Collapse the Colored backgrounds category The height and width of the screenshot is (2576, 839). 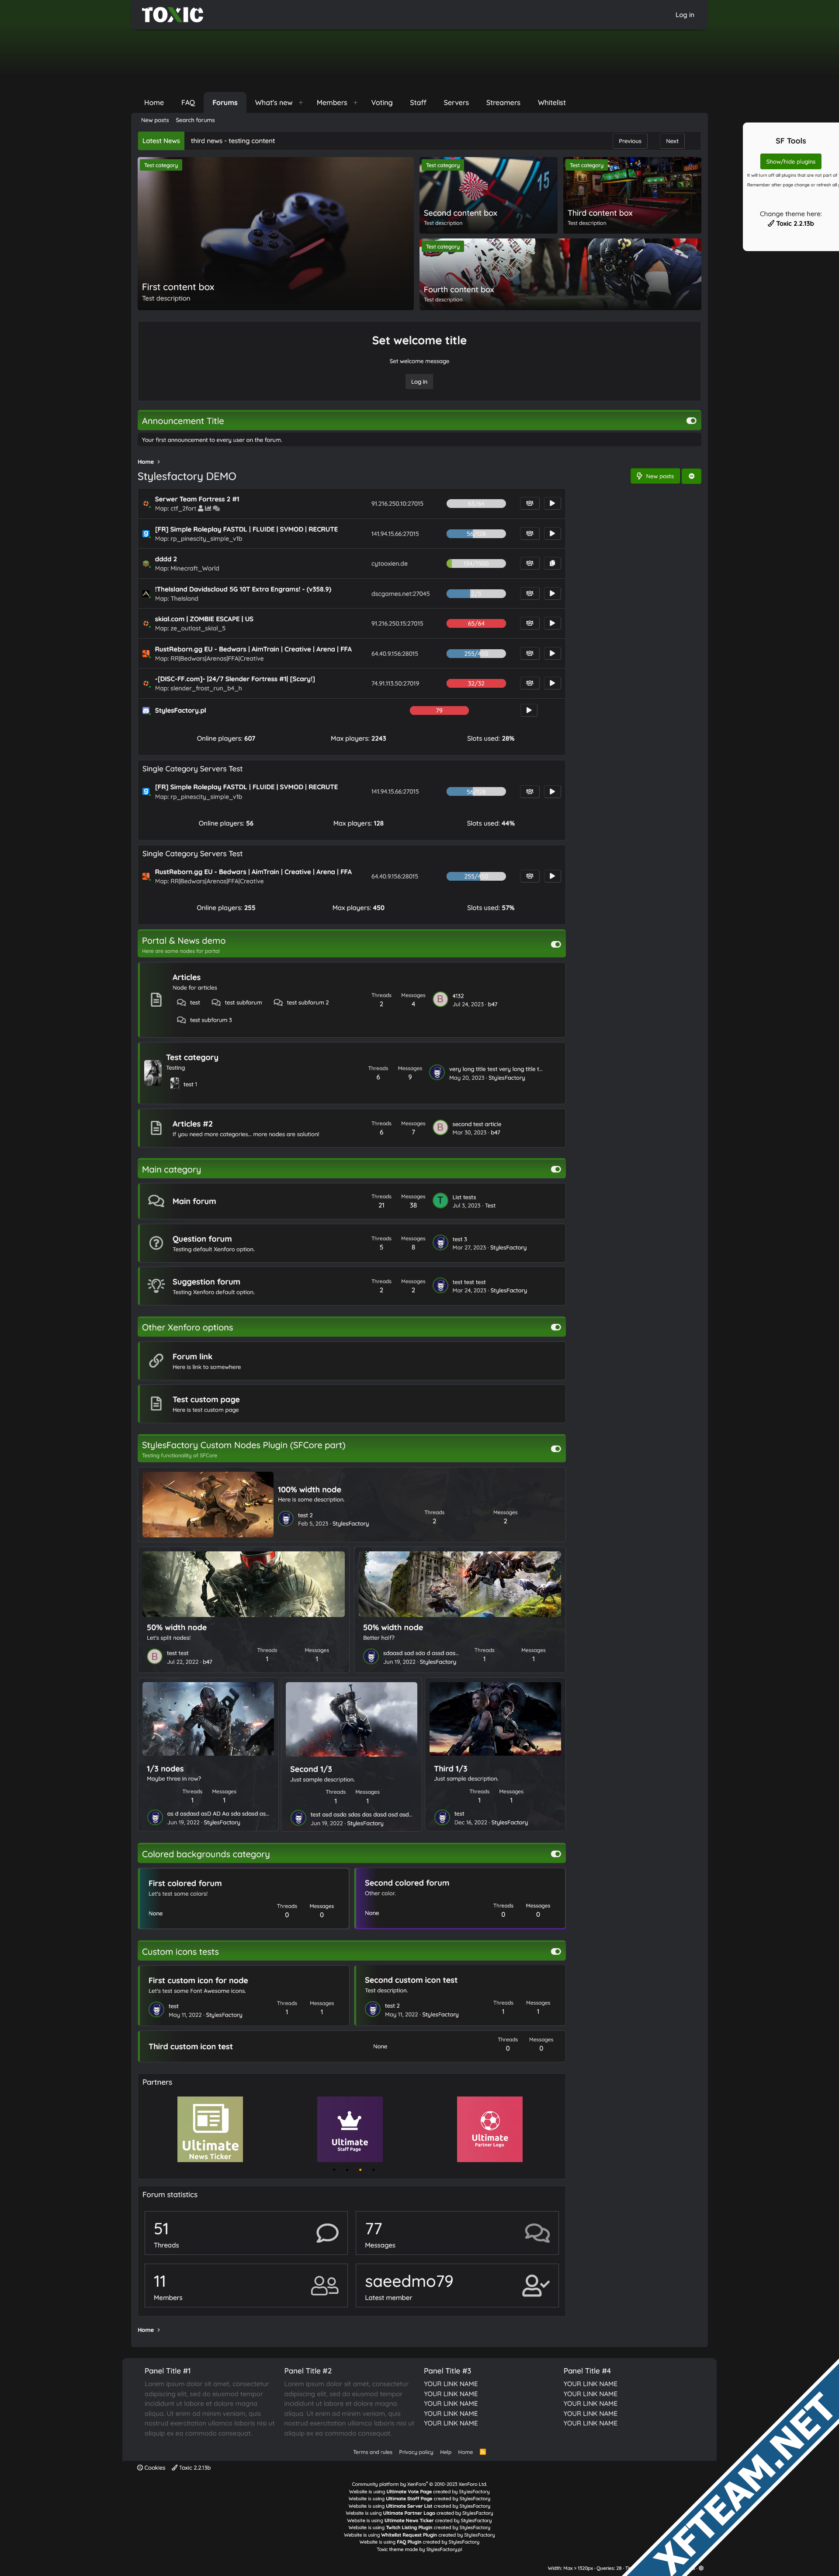coord(555,1854)
